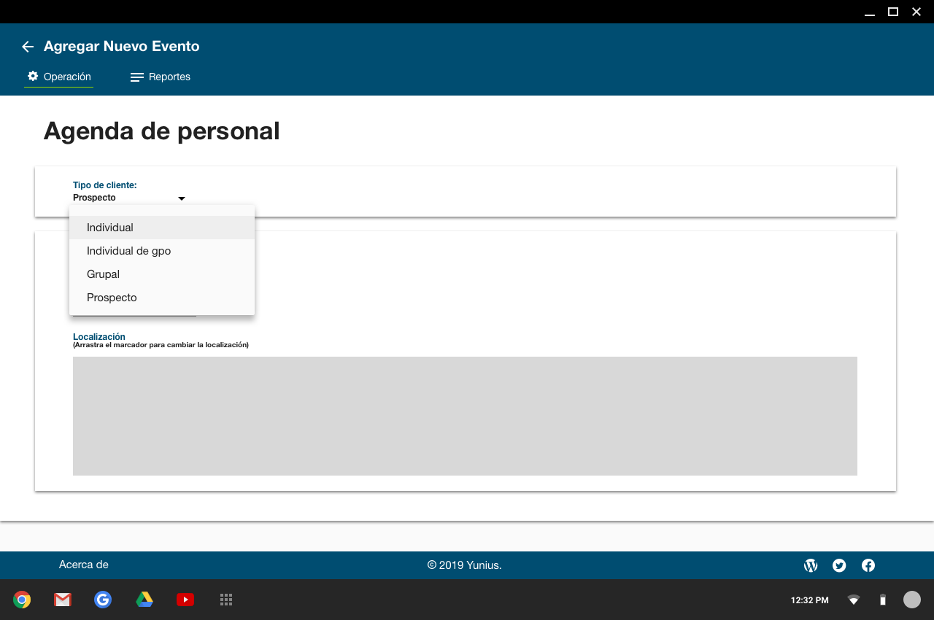Select Grupal client type option
Screen dimensions: 934x620
[103, 274]
